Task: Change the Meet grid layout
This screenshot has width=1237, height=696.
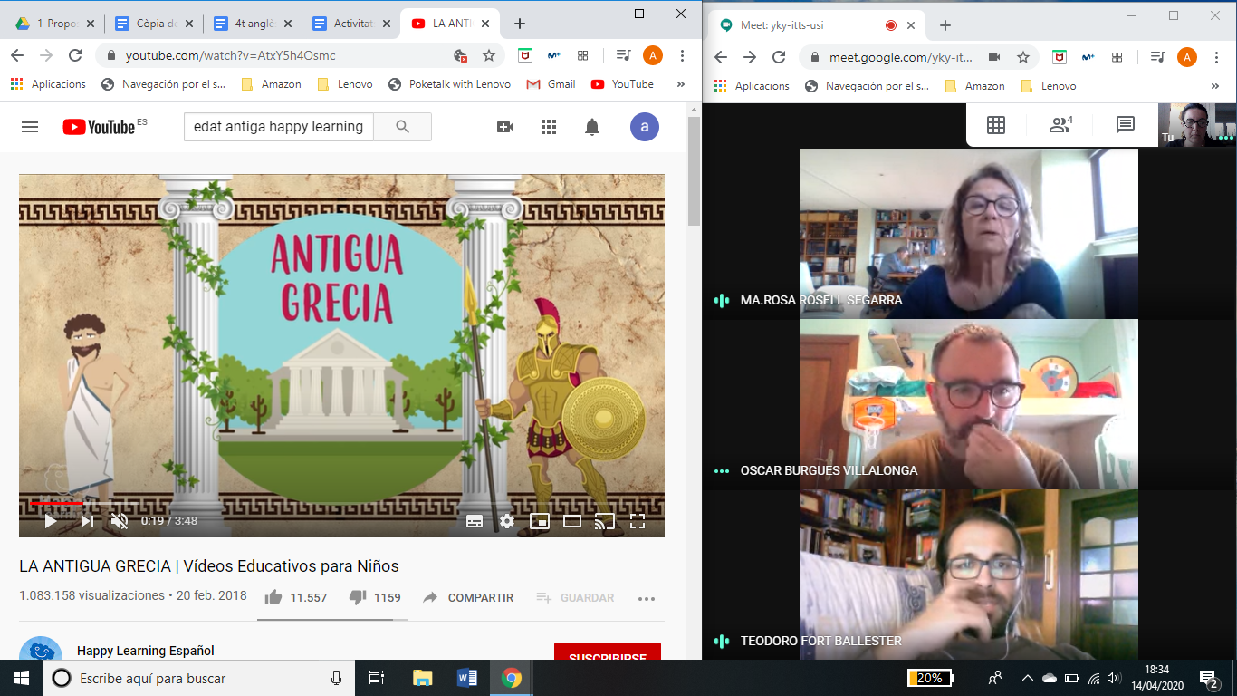Action: pos(996,125)
